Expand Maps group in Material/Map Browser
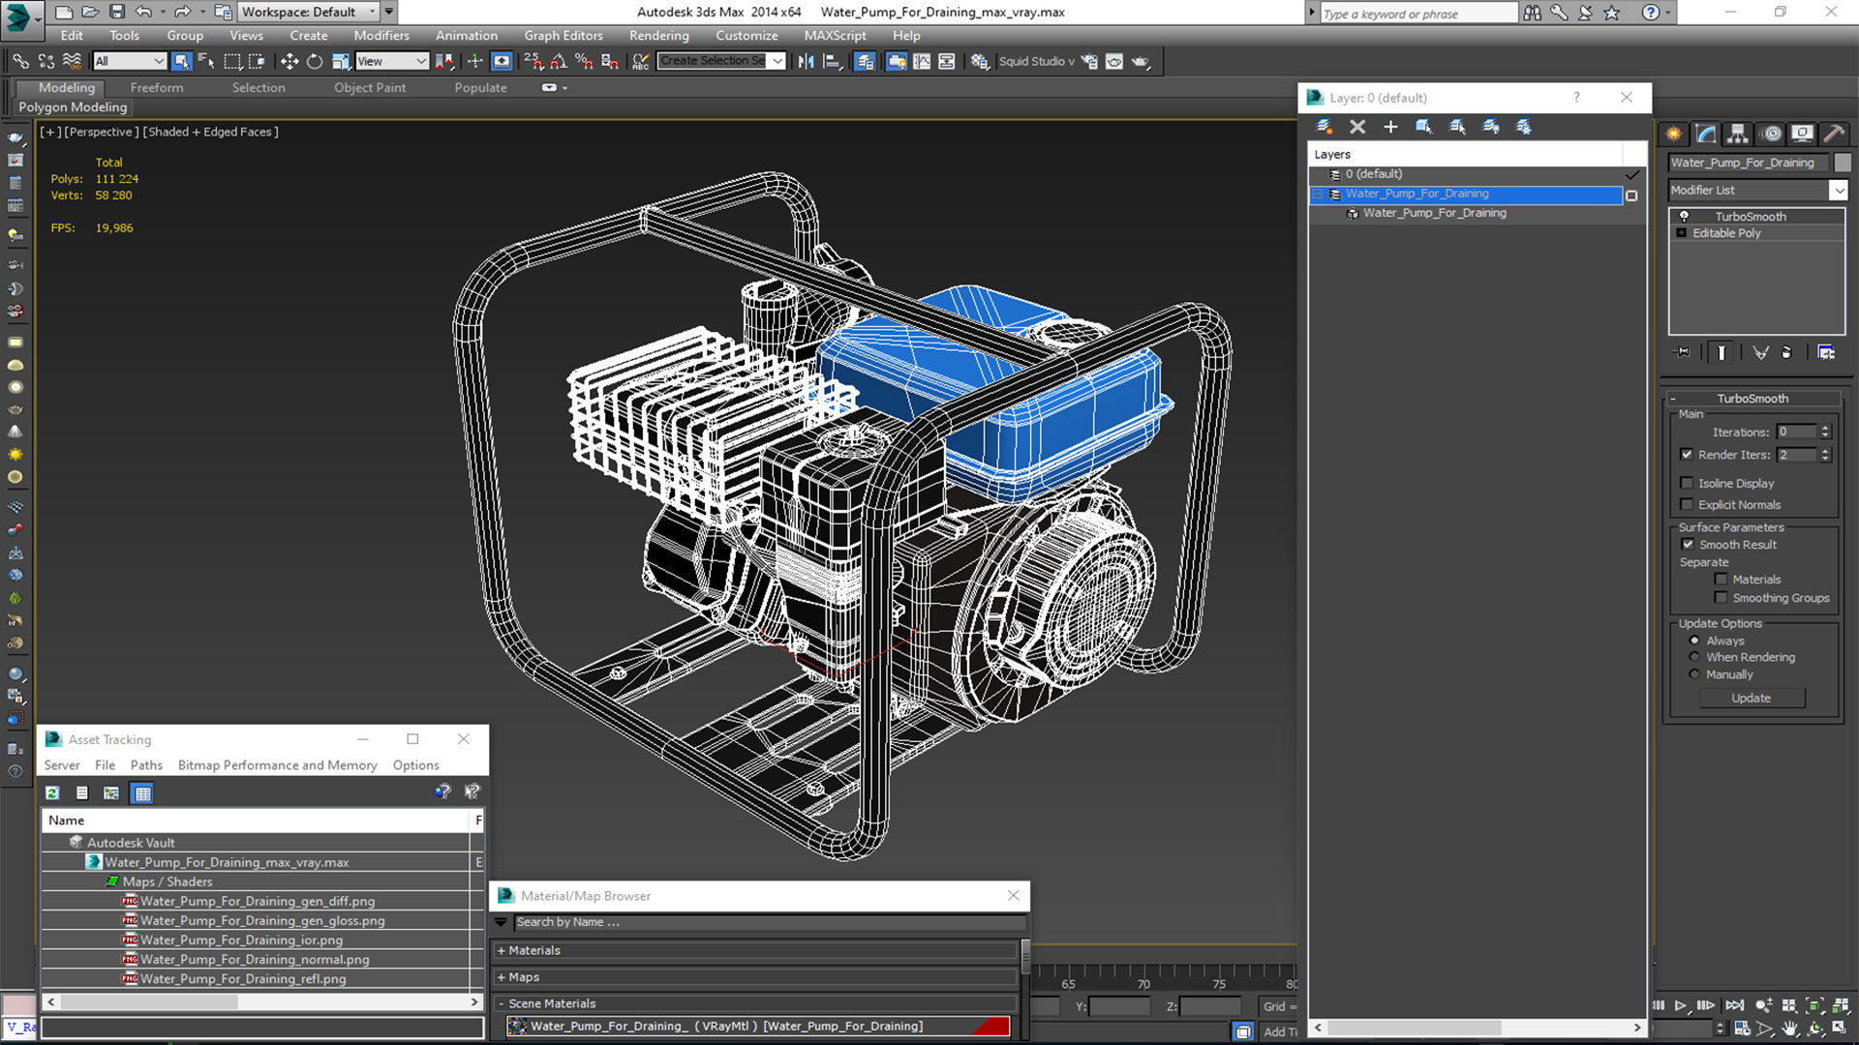 (502, 977)
